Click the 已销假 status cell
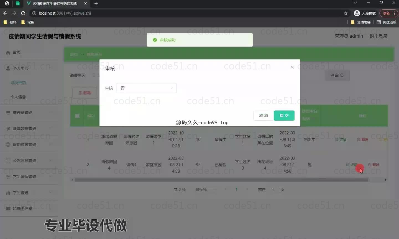 click(221, 165)
